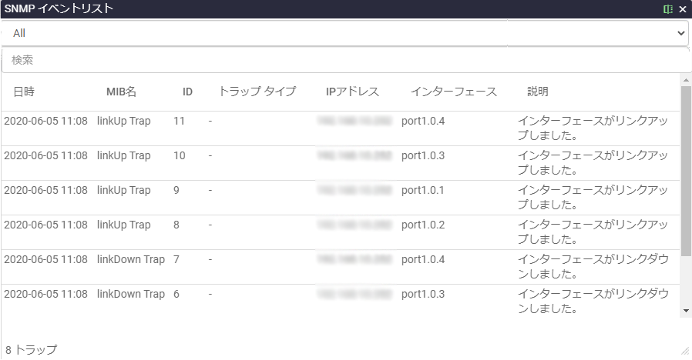
Task: Open the All filter dropdown
Action: 345,33
